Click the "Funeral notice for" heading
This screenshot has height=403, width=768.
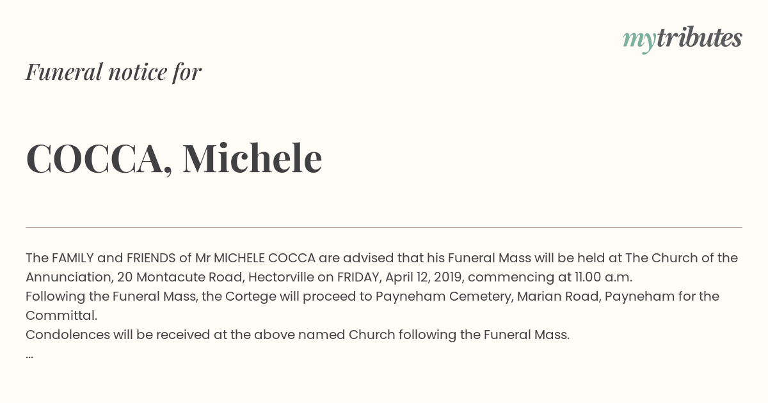113,72
